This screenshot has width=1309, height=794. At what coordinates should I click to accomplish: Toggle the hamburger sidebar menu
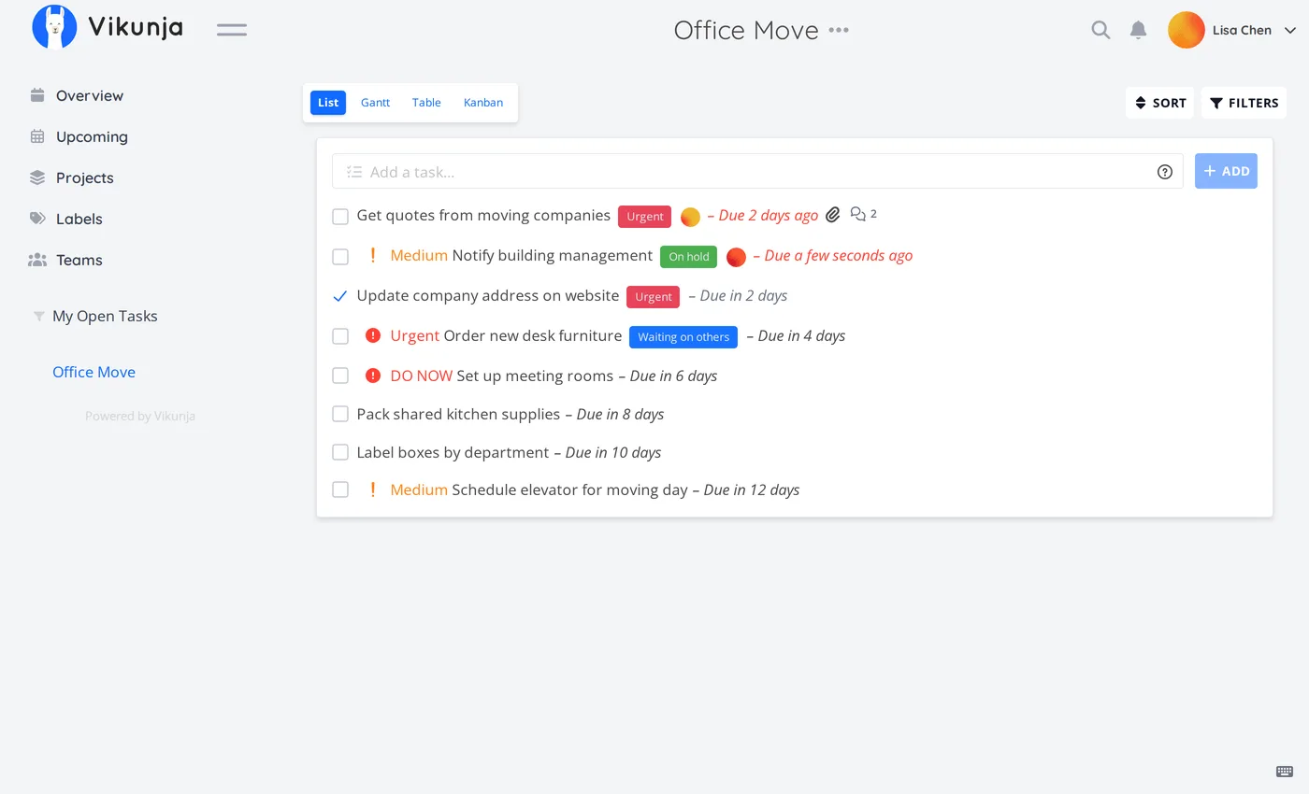coord(232,30)
